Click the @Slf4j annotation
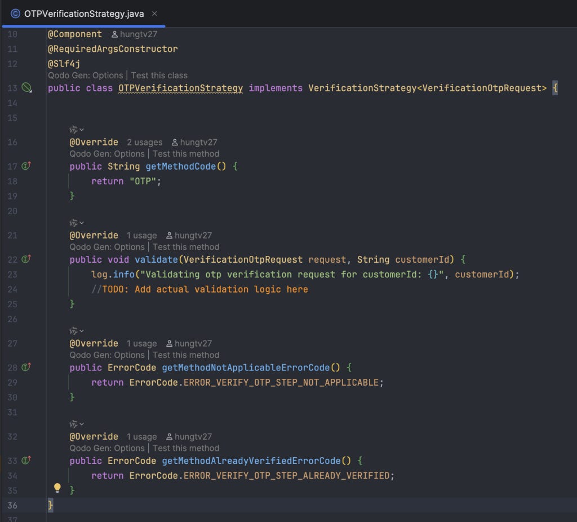 click(64, 64)
